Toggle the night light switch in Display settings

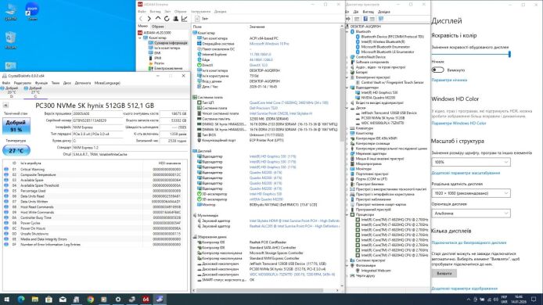click(437, 70)
